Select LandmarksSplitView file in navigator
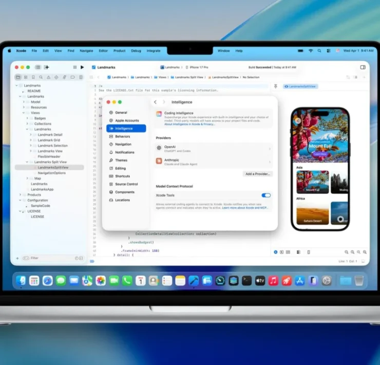This screenshot has width=380, height=365. coord(49,168)
